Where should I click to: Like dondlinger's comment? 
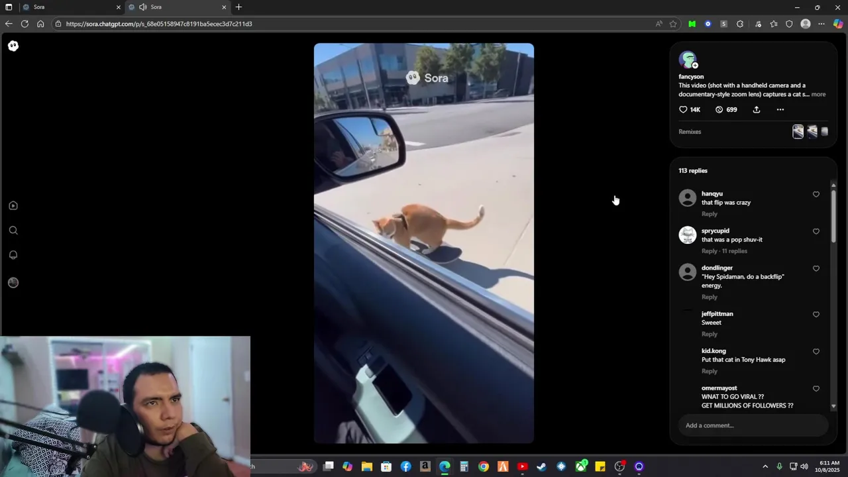click(x=816, y=269)
